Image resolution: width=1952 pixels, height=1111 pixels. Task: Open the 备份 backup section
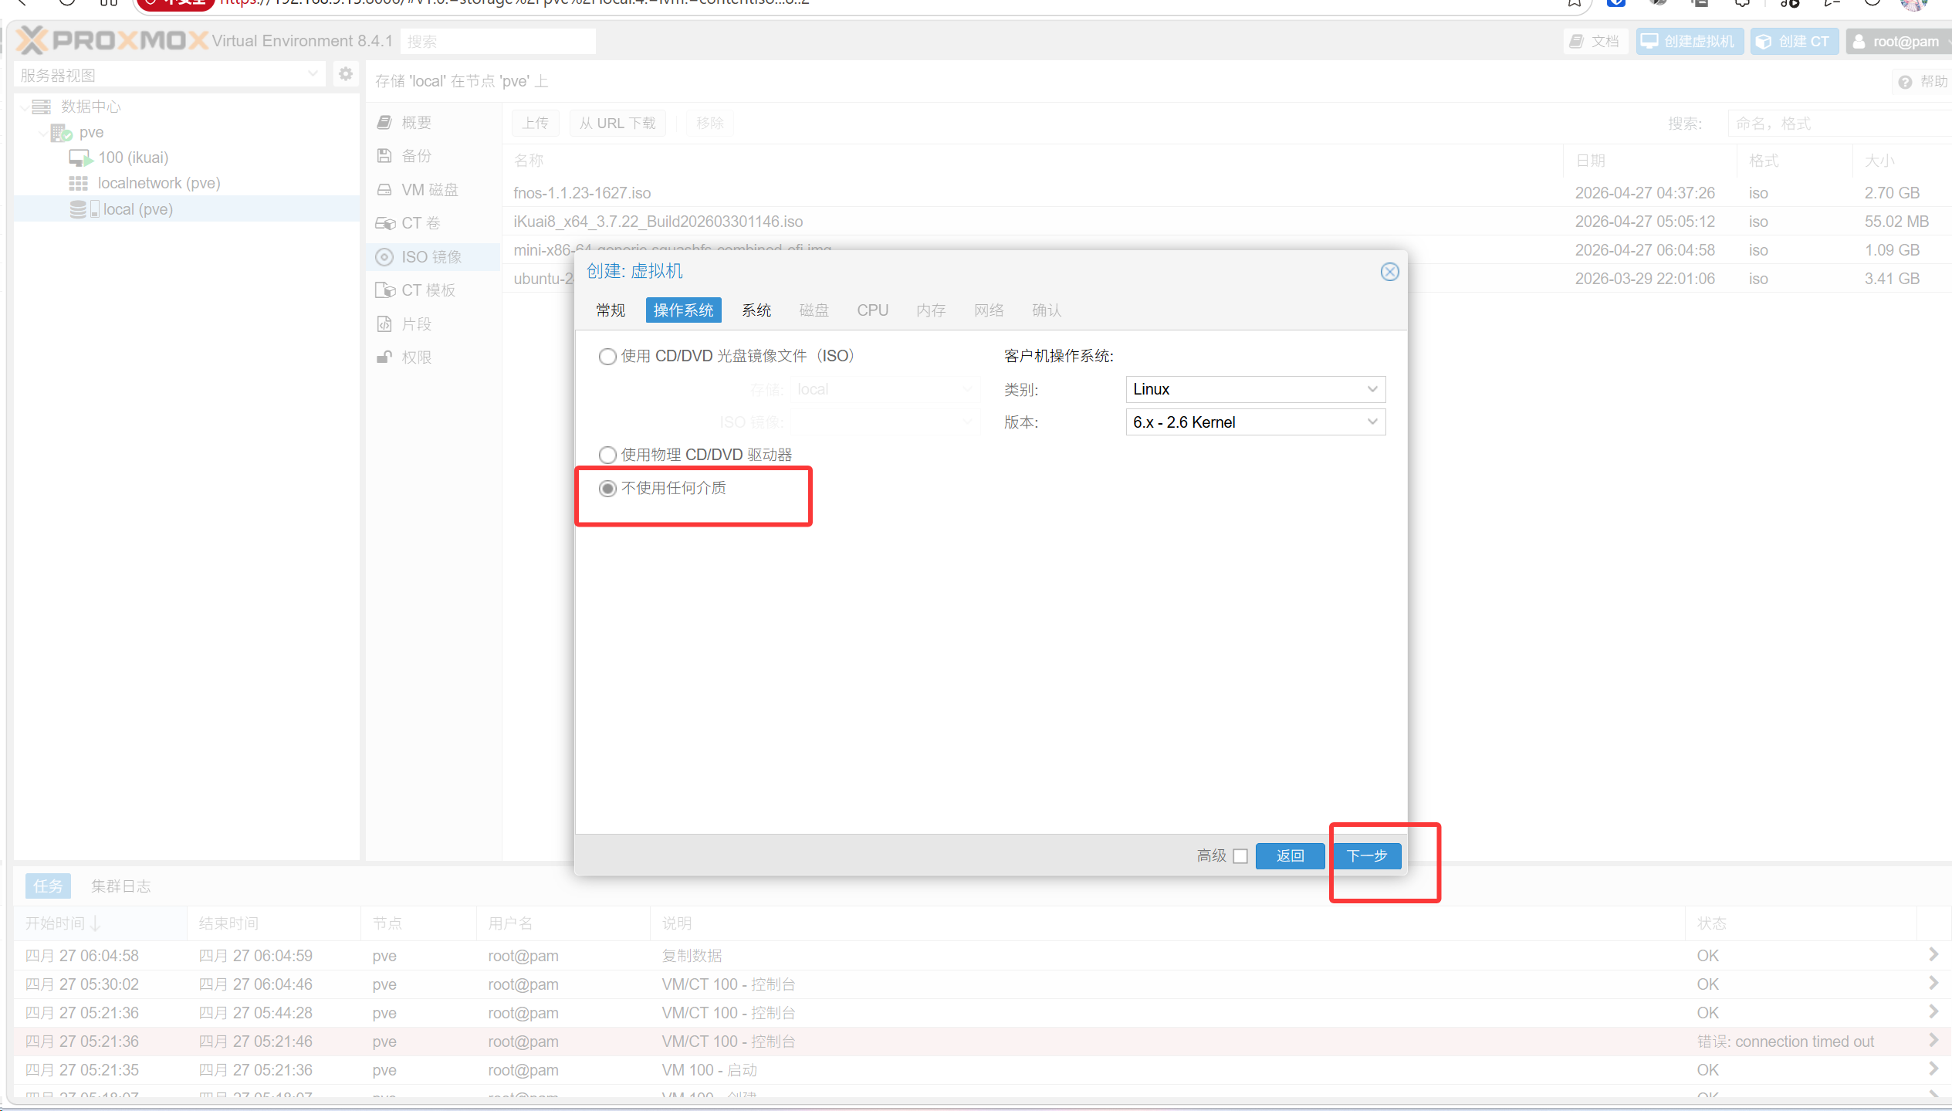[416, 156]
